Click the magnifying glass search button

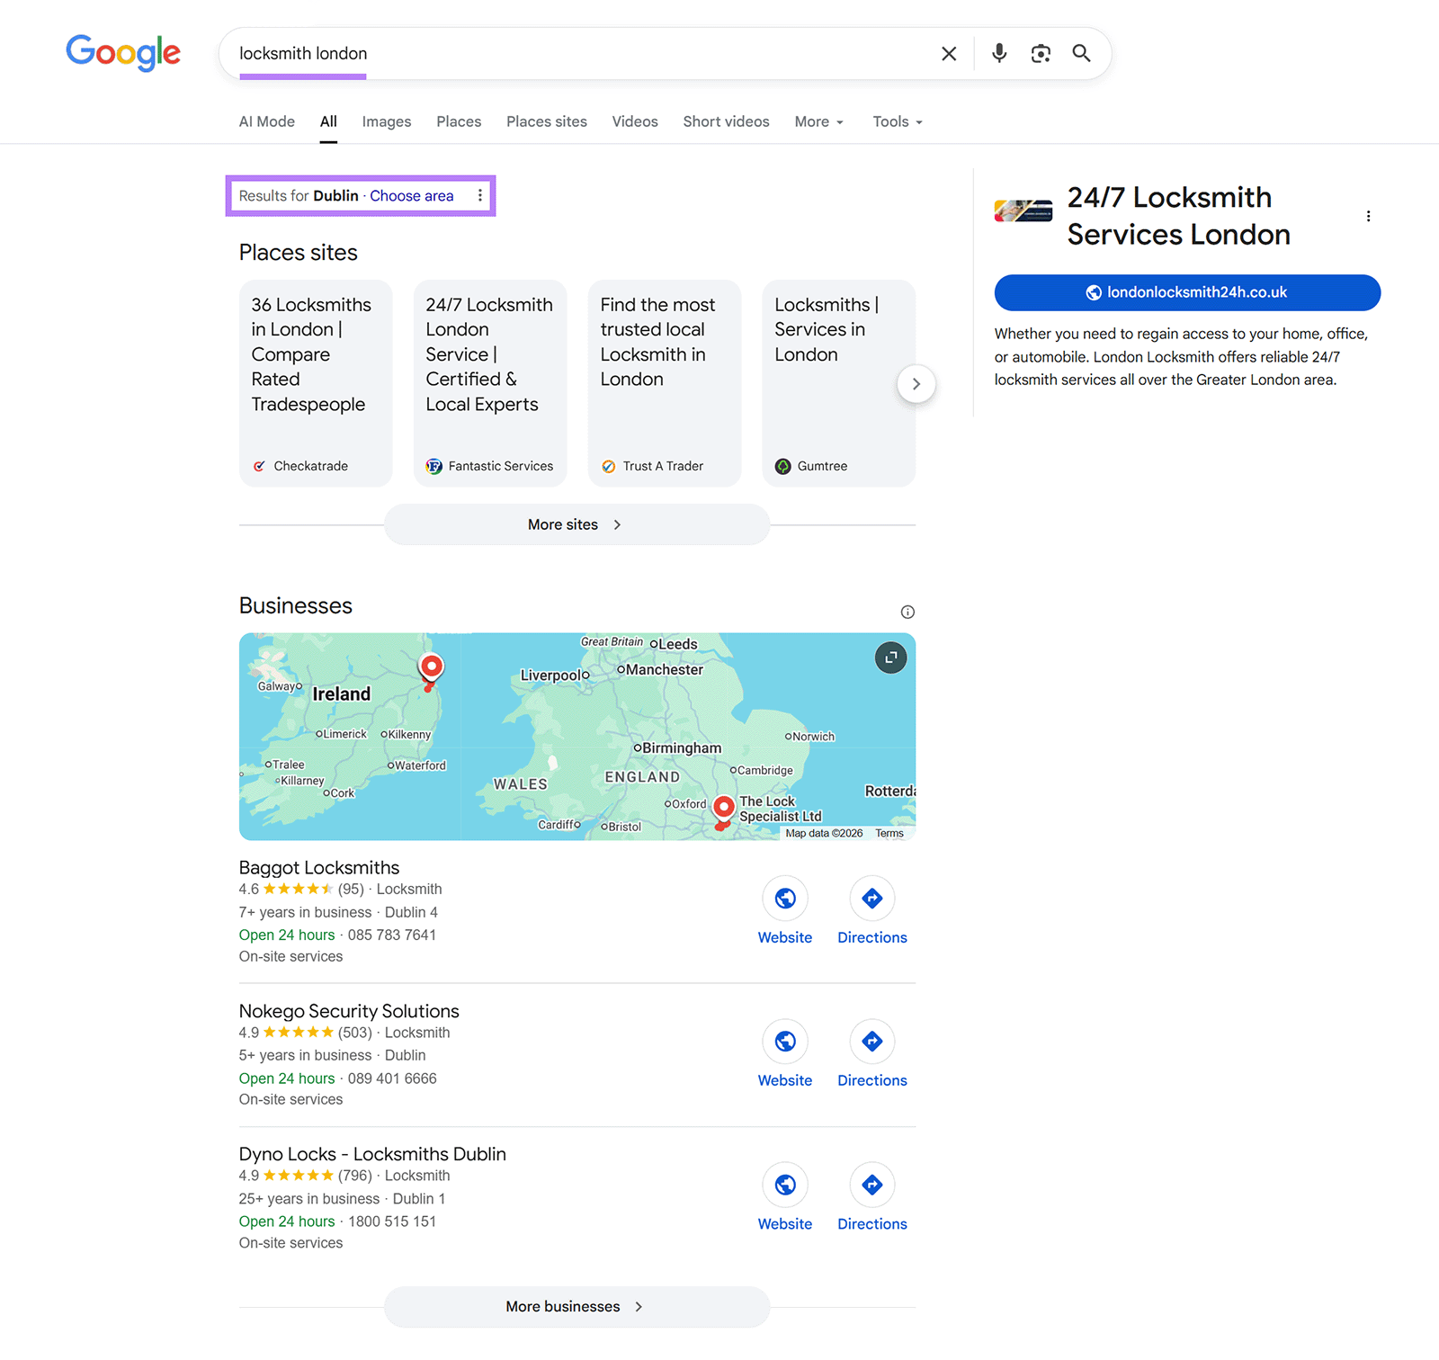1081,54
